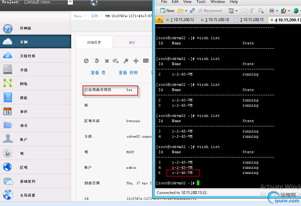The width and height of the screenshot is (301, 206).
Task: Click the 查看 卷 view volumes link
Action: tap(98, 73)
